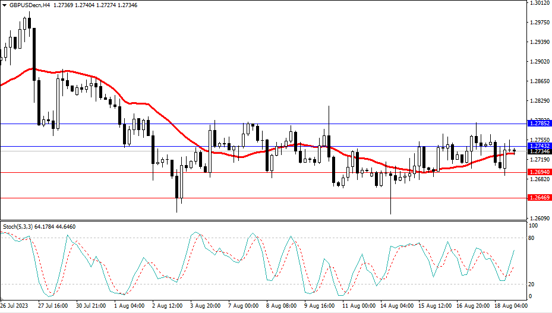This screenshot has height=313, width=552.
Task: Click the 9 Aug 16:00 time label
Action: tap(320, 306)
